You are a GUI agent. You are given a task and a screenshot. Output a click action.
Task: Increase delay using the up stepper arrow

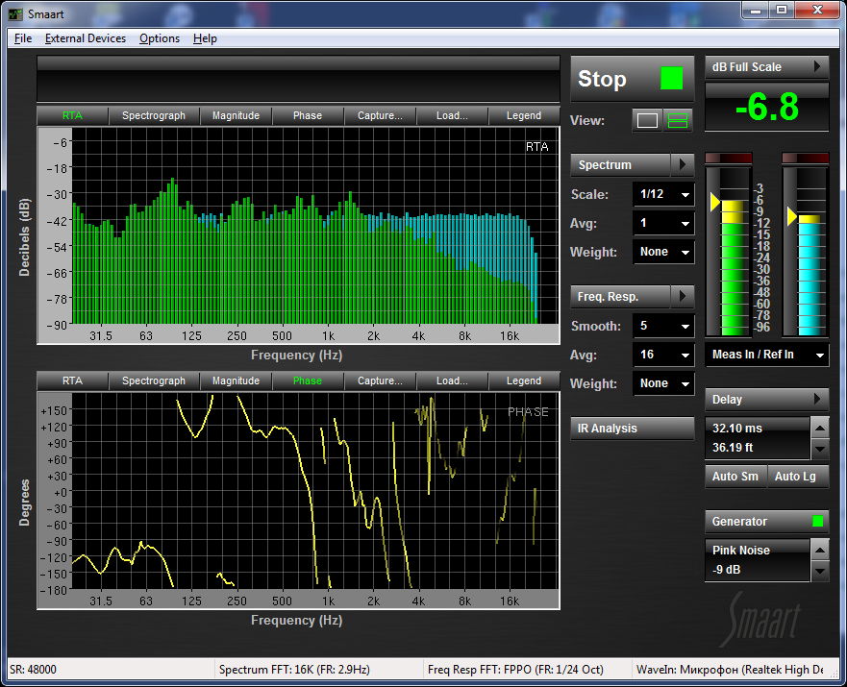(x=819, y=428)
